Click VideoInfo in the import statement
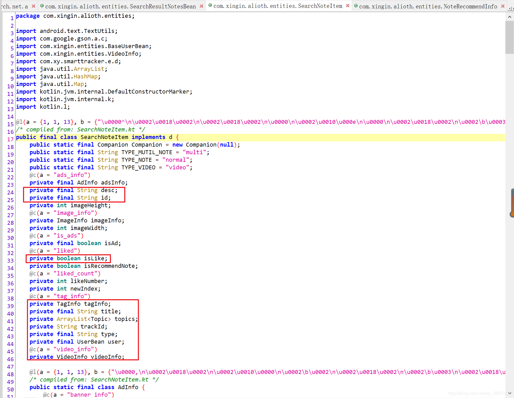The height and width of the screenshot is (398, 514). (x=123, y=54)
